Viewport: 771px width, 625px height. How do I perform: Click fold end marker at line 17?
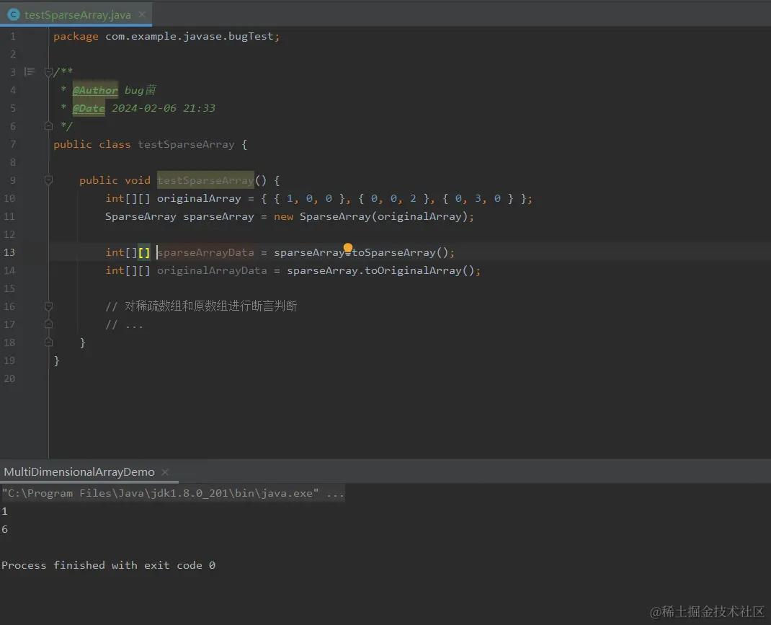(48, 324)
